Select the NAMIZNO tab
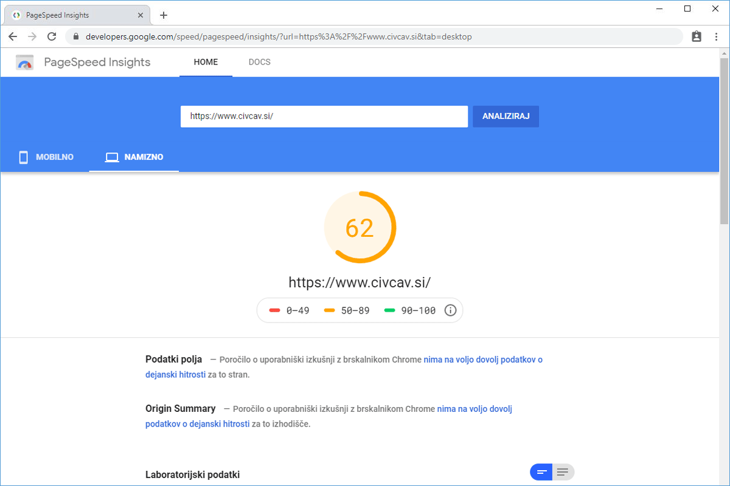The height and width of the screenshot is (486, 730). tap(134, 157)
